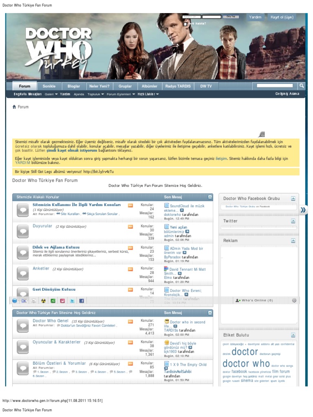Collapse the Etiket Bulutu block
The image size is (313, 417).
point(293,335)
